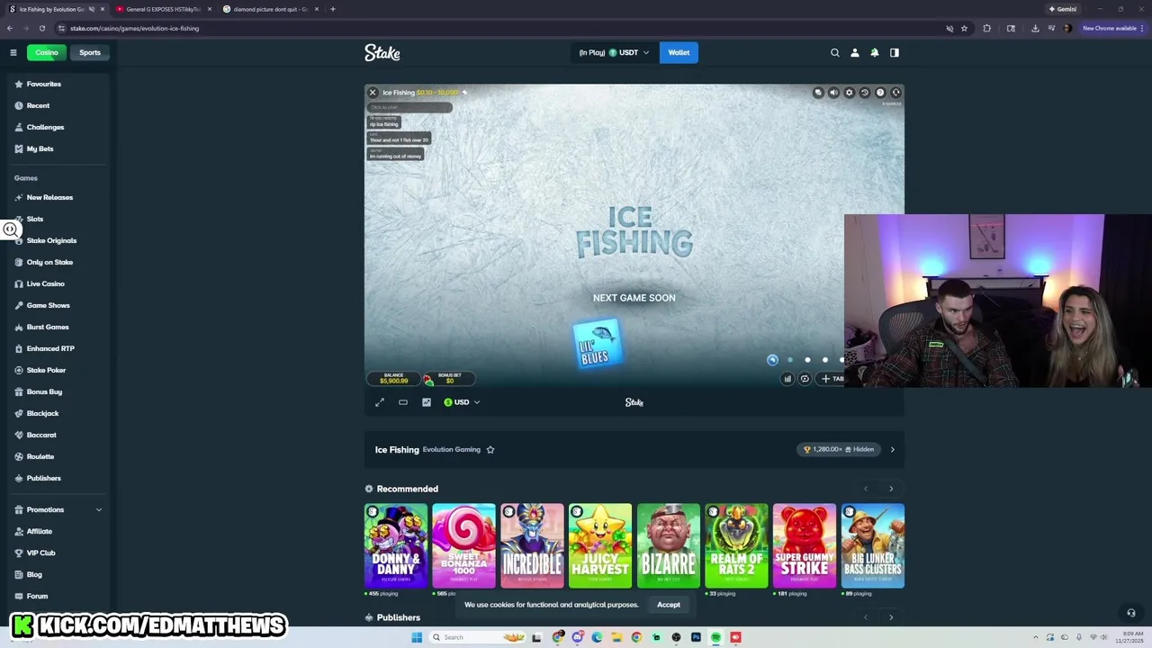This screenshot has width=1152, height=648.
Task: Open Photoshop from the taskbar
Action: (696, 637)
